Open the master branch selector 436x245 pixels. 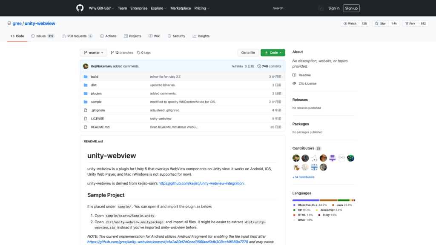tap(93, 52)
